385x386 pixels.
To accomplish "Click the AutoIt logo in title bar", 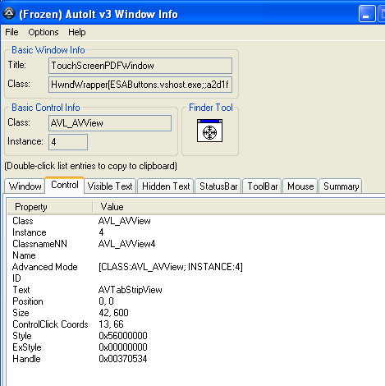I will pyautogui.click(x=9, y=13).
